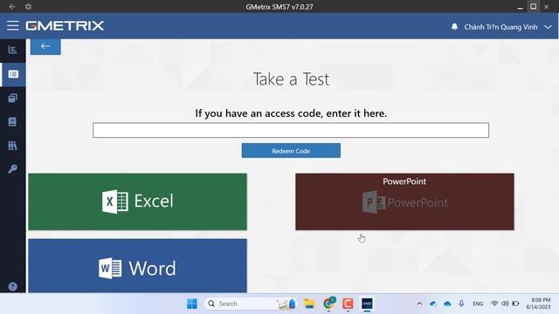559x314 pixels.
Task: Switch the ENG input language
Action: coord(478,304)
